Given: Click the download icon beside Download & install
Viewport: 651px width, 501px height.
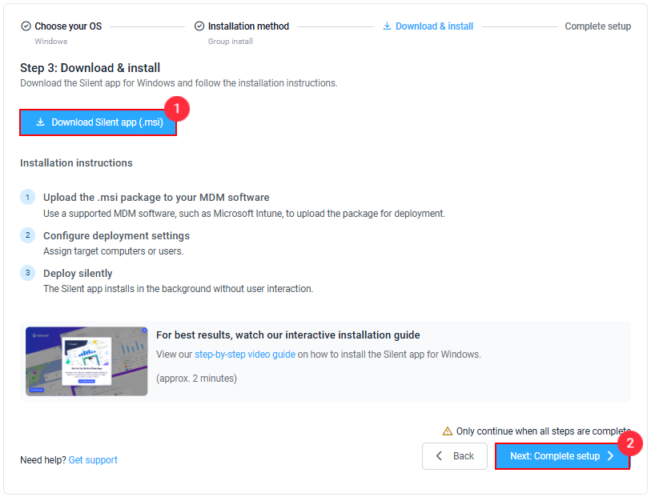Looking at the screenshot, I should (x=387, y=26).
